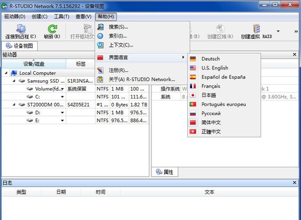
Task: Click the registration pen icon
Action: [100, 70]
